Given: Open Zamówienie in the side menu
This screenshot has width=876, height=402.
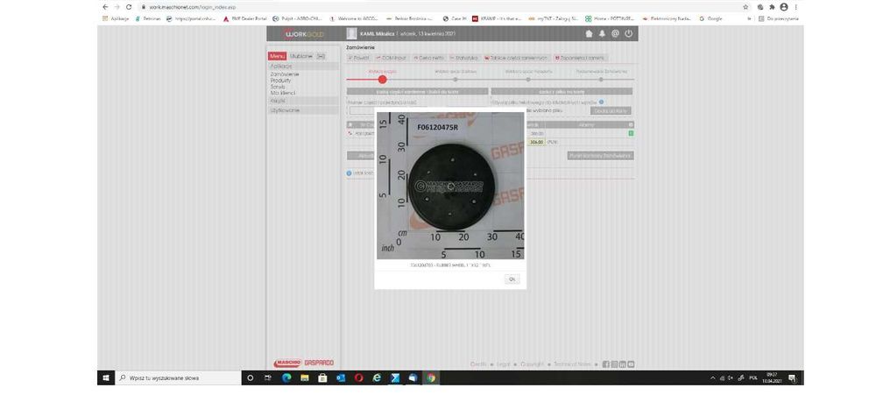Looking at the screenshot, I should click(285, 74).
